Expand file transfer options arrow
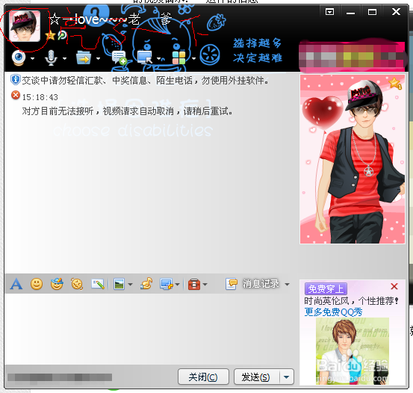Viewport: 413px width, 393px height. pos(99,58)
